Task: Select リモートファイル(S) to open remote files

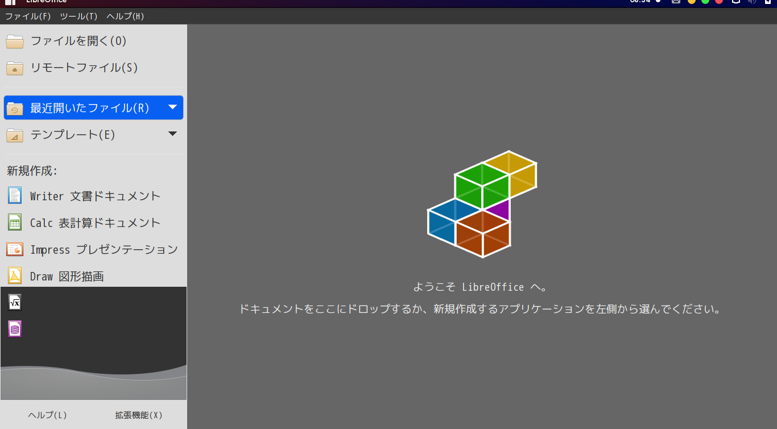Action: point(93,68)
